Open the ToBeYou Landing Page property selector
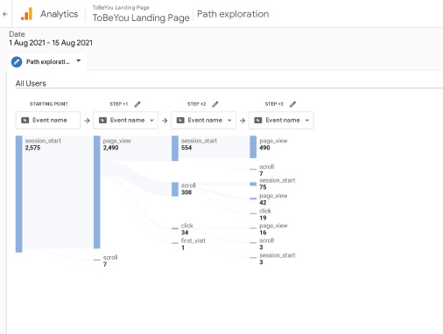The image size is (443, 334). [141, 14]
